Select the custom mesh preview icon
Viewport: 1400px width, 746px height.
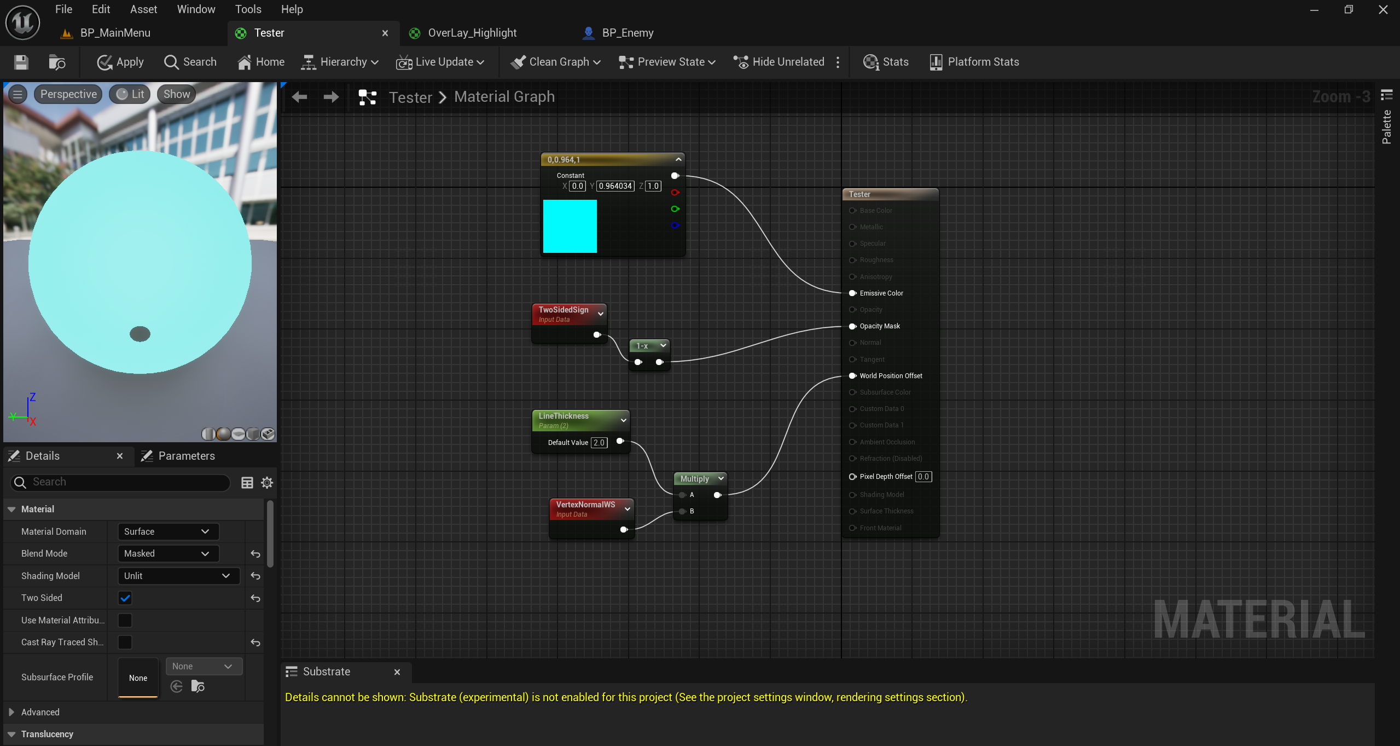tap(268, 434)
